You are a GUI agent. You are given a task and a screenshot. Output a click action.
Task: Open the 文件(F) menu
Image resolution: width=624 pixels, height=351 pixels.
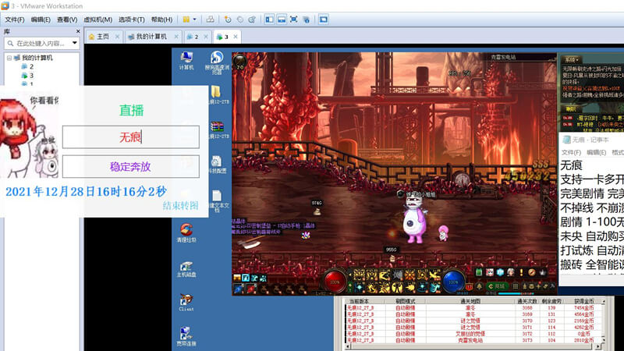coord(15,19)
